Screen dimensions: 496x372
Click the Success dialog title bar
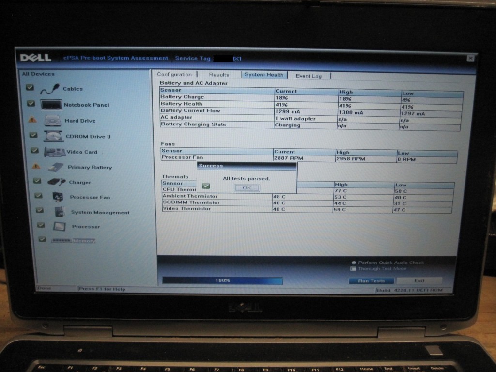pyautogui.click(x=247, y=166)
